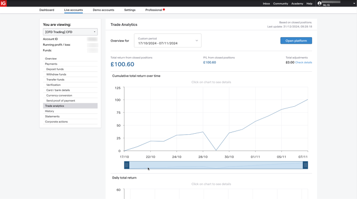This screenshot has height=199, width=357.
Task: Expand the Custom period date selector
Action: [168, 40]
